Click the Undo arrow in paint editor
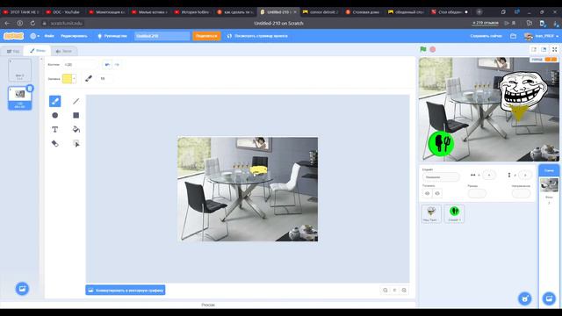Viewport: 562px width, 316px height. pyautogui.click(x=107, y=64)
